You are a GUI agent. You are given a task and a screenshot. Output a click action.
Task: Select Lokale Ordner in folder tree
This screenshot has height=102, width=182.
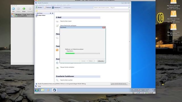point(42,15)
